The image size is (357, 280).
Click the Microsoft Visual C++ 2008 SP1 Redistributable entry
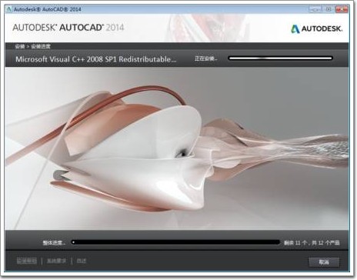[x=96, y=59]
